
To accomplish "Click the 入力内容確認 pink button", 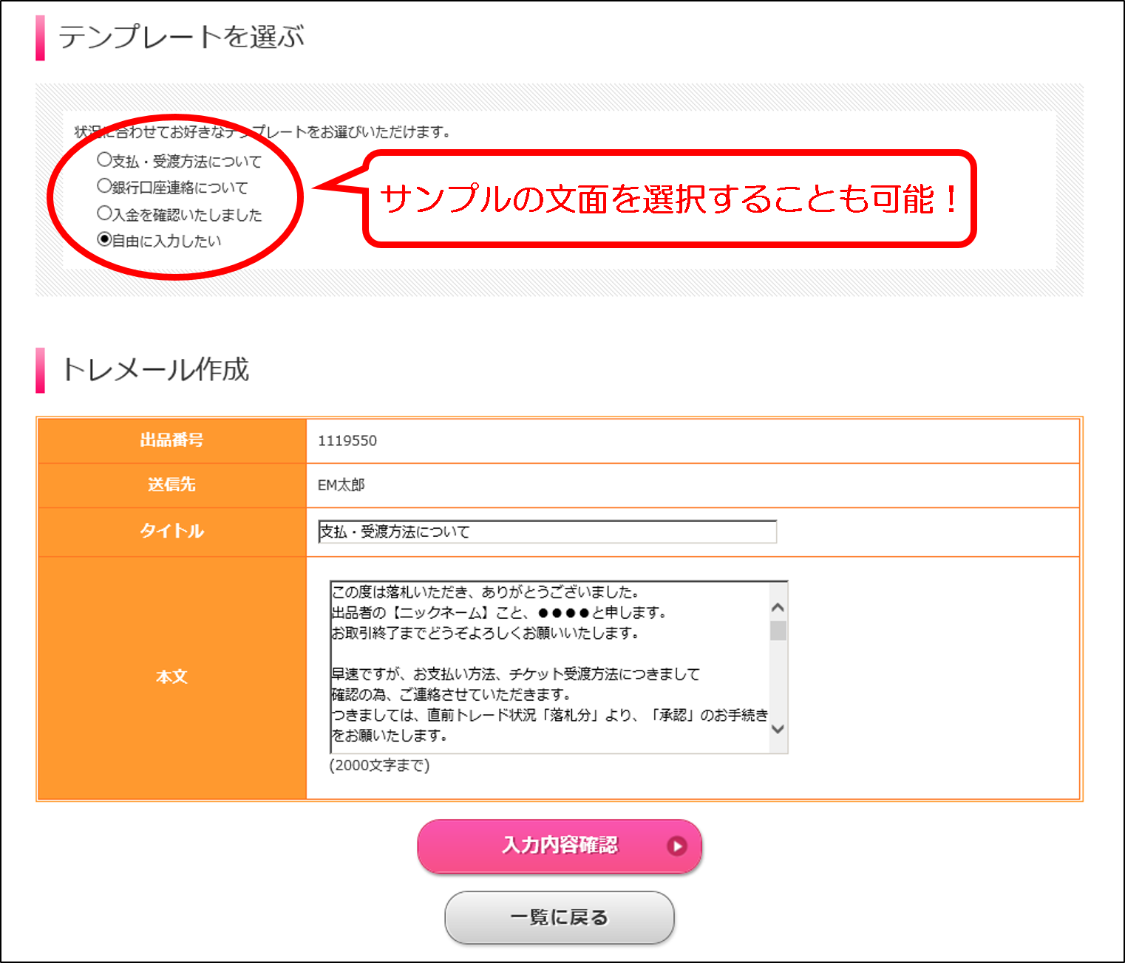I will click(x=560, y=846).
